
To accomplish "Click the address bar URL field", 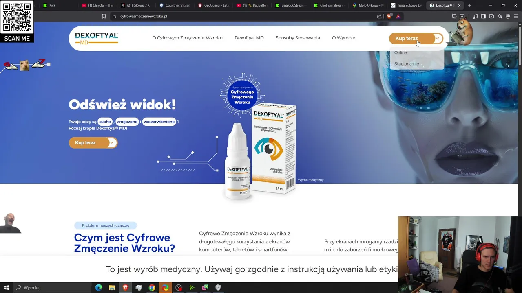I will (245, 16).
